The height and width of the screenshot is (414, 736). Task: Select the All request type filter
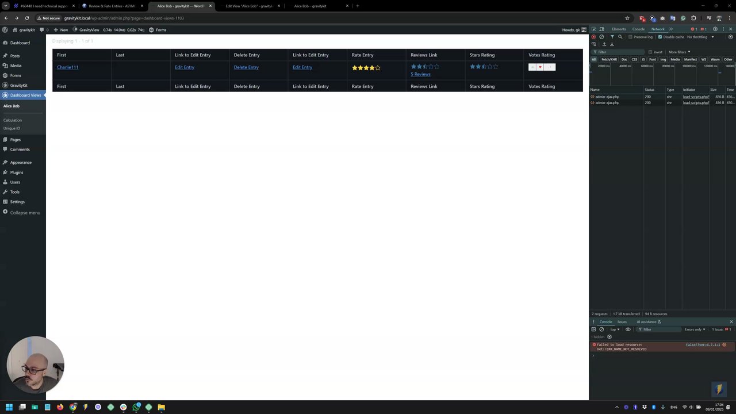594,59
